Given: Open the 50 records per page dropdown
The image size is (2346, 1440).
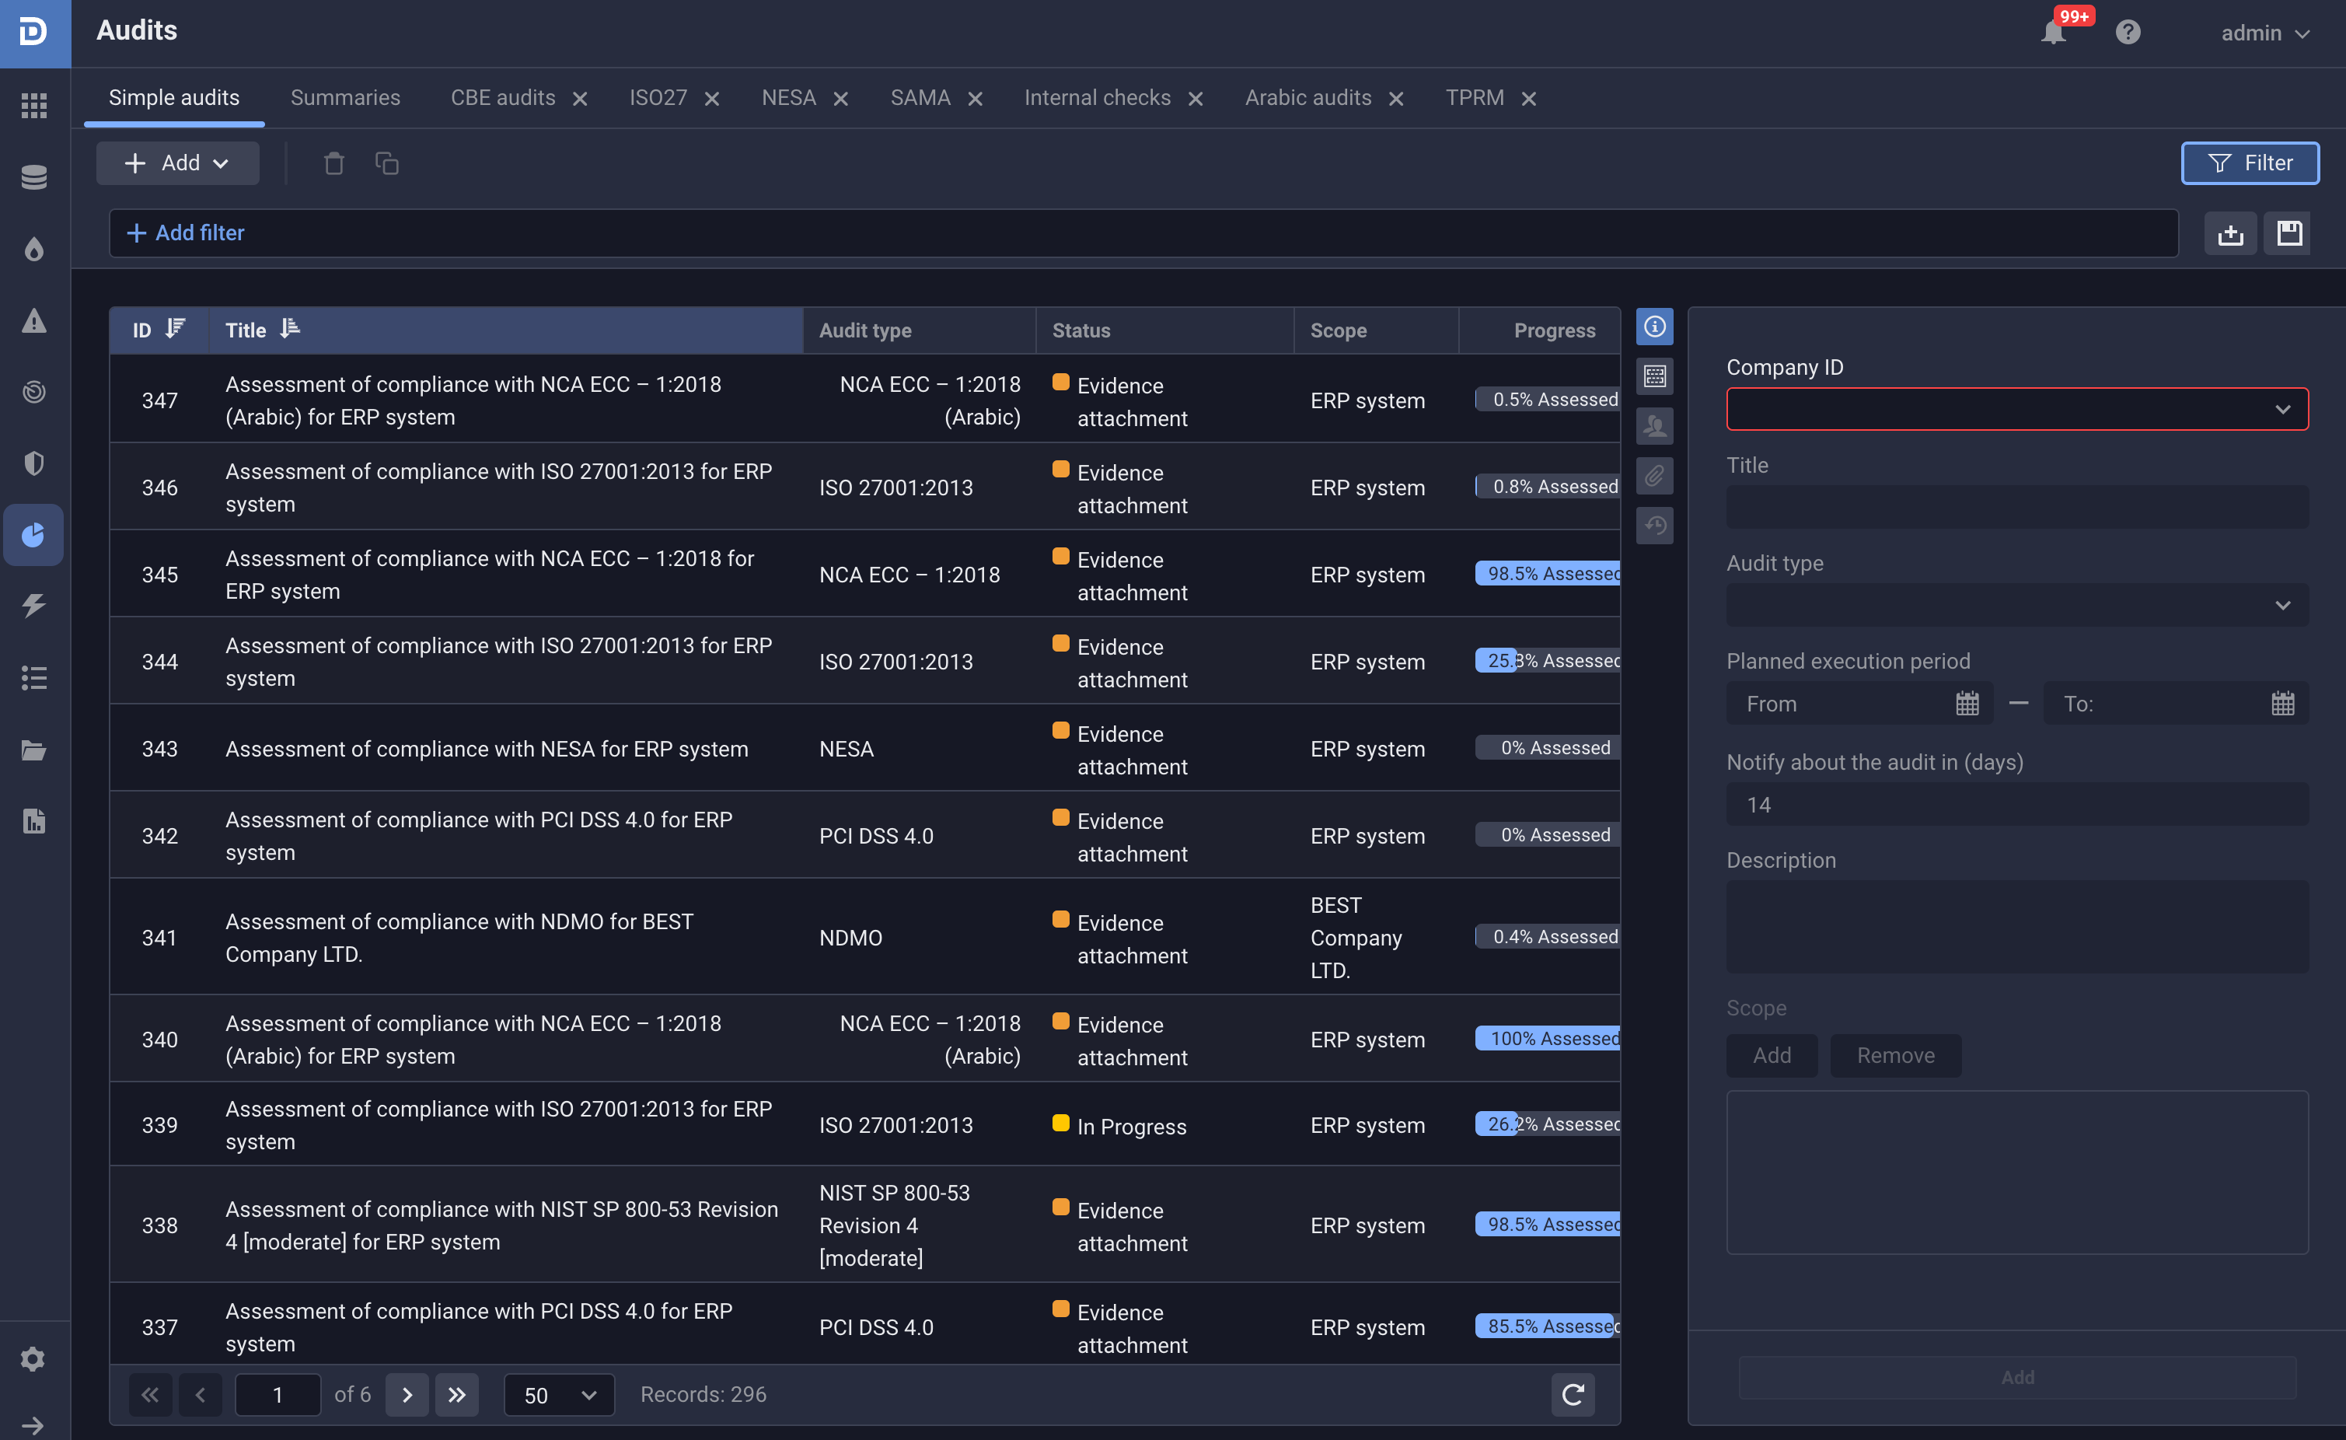Looking at the screenshot, I should coord(559,1394).
